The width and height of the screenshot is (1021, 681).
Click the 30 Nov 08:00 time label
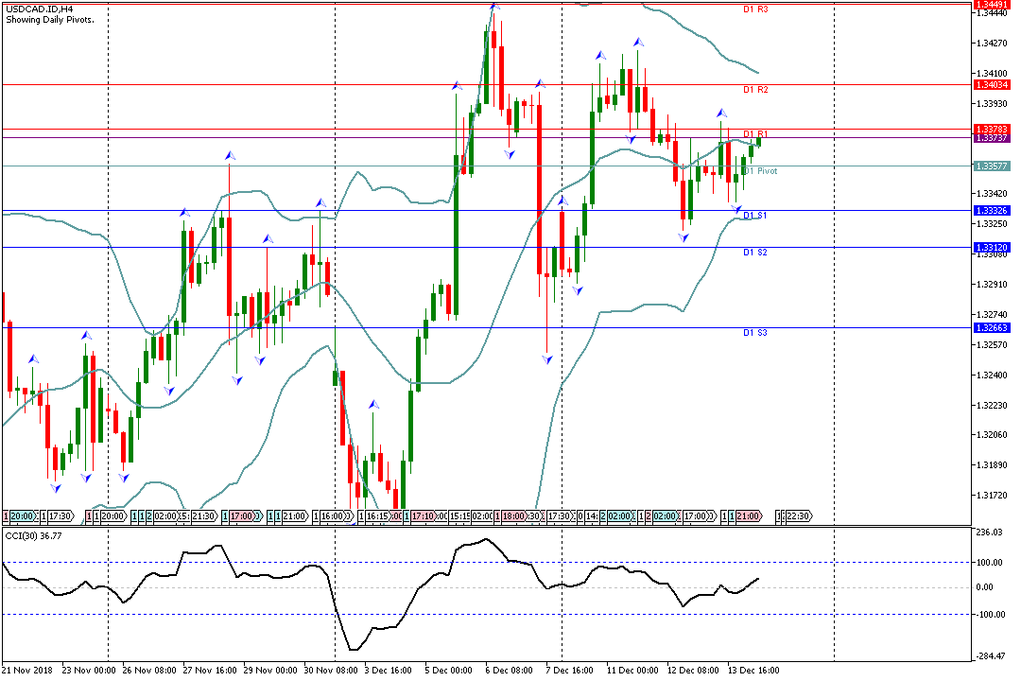coord(331,670)
